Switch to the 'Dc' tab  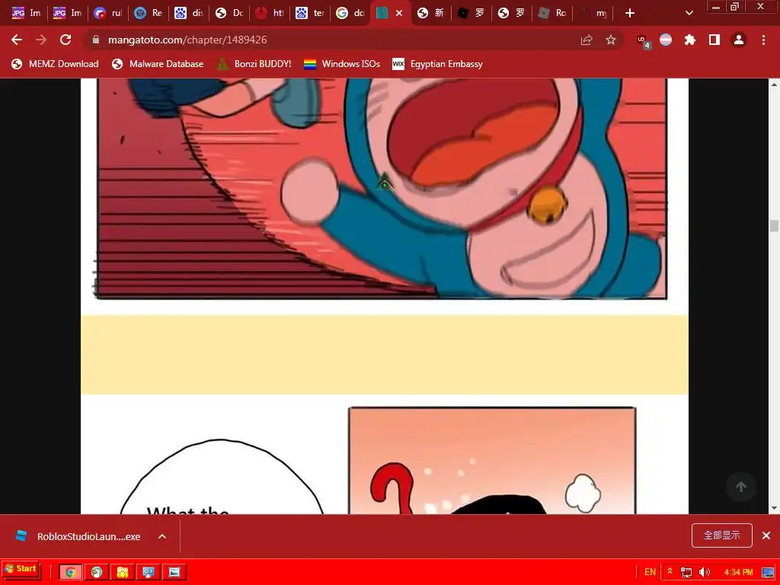tap(230, 13)
